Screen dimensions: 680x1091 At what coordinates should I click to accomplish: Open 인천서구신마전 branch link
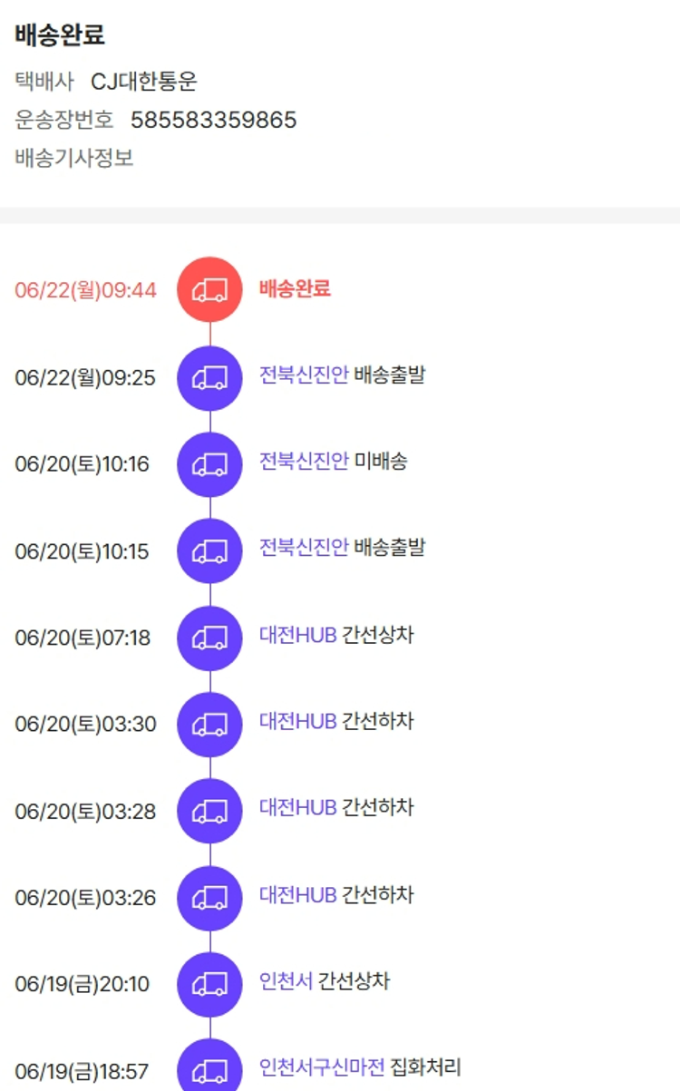[322, 1067]
